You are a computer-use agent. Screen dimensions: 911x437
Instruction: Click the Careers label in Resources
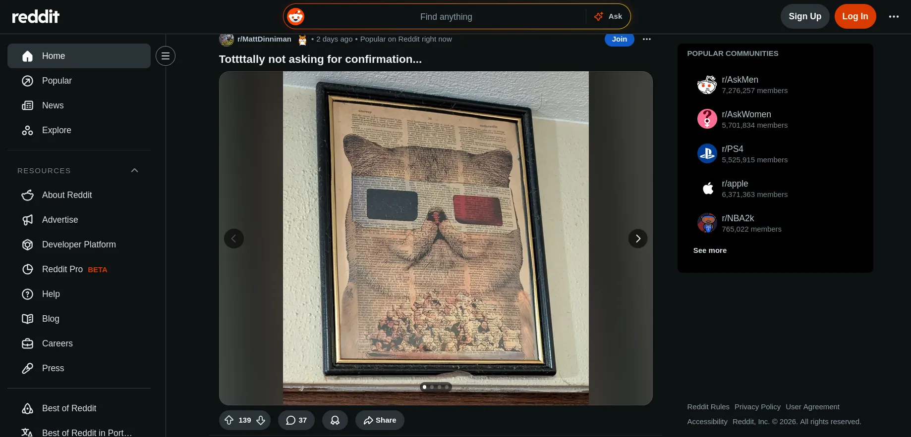click(57, 343)
